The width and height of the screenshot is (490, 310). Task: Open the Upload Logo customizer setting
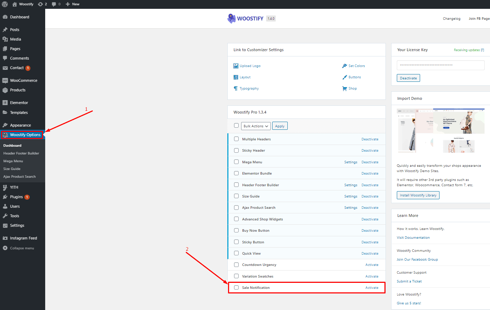tap(250, 66)
